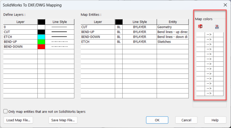231x128 pixels.
Task: Click BYLAYER line style in Bend lines down row
Action: 140,37
